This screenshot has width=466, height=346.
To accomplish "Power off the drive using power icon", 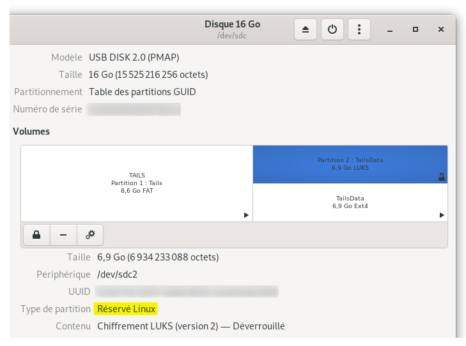I will (332, 29).
